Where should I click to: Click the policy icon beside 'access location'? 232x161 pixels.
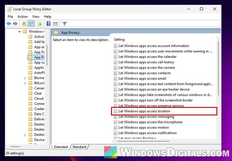[116, 111]
